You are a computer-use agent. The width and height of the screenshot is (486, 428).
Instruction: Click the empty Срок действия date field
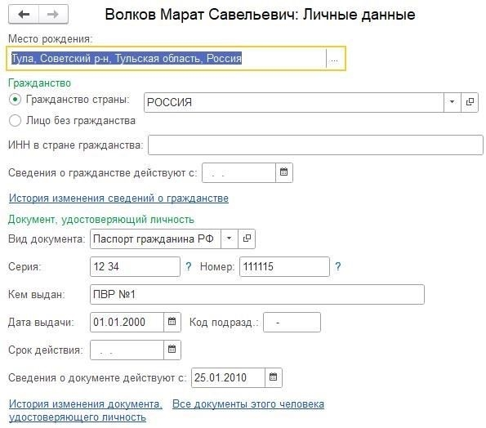pyautogui.click(x=127, y=350)
